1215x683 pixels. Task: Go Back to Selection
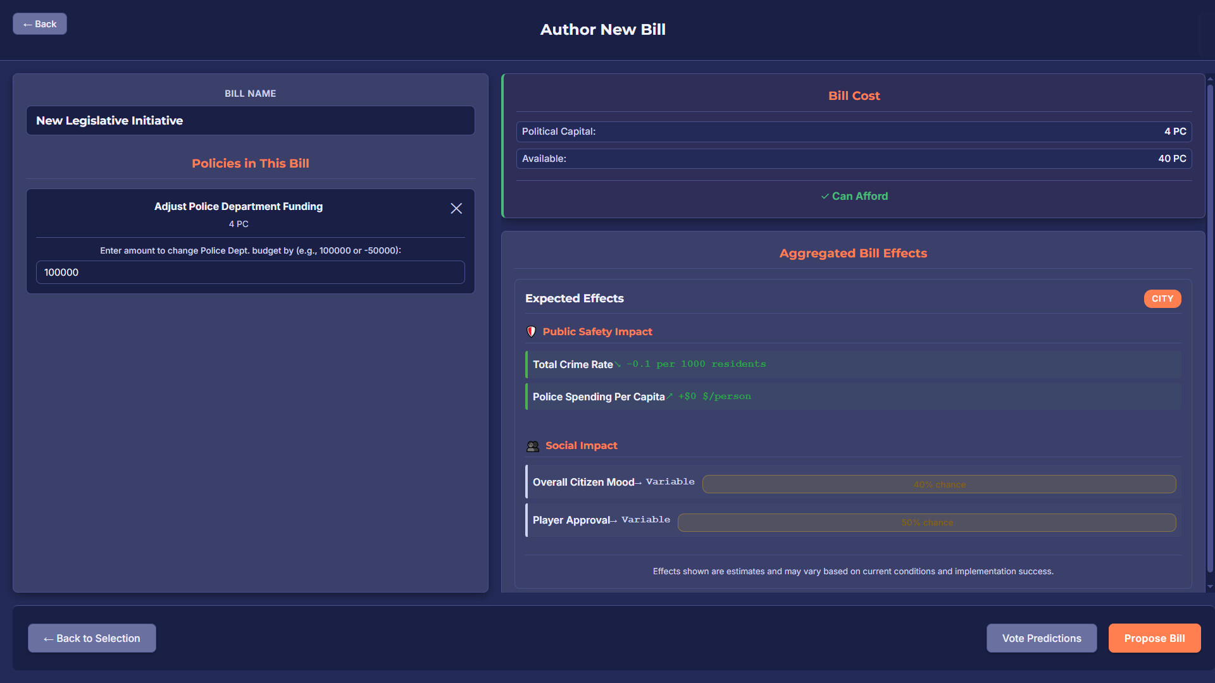(x=92, y=638)
